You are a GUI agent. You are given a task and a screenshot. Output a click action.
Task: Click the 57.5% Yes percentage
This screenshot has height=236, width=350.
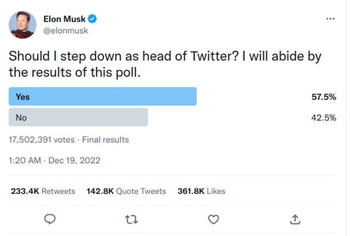coord(323,96)
